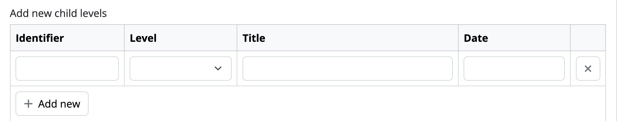
Task: Click the Level column header
Action: 143,38
